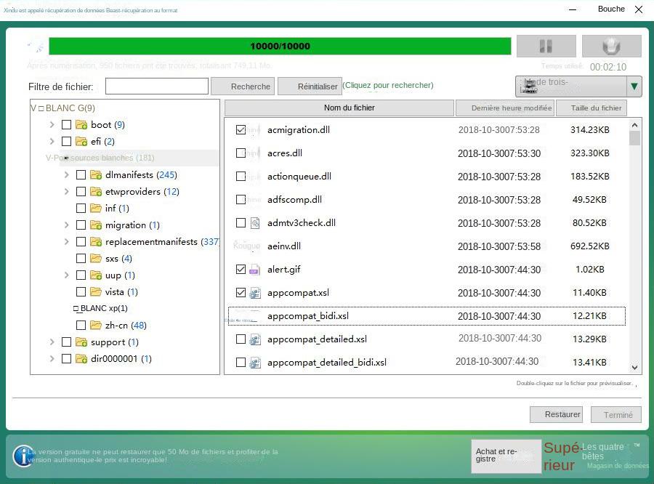Sort by Taille du fichier column

pyautogui.click(x=595, y=108)
